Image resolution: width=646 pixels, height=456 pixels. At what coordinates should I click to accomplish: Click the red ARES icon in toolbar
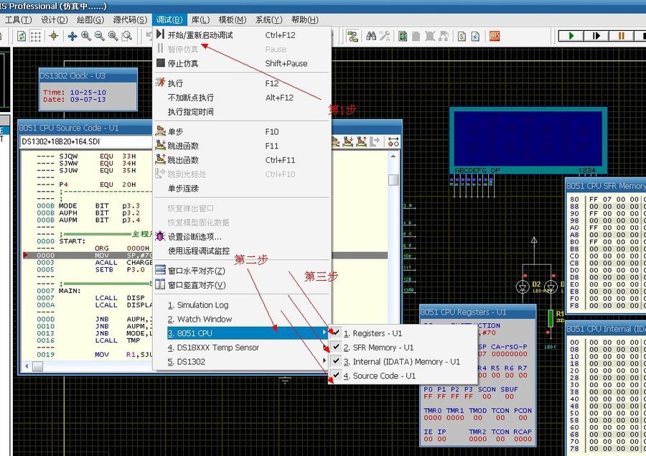tap(495, 36)
